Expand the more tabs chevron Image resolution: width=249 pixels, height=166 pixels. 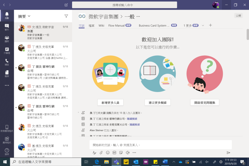(203, 25)
